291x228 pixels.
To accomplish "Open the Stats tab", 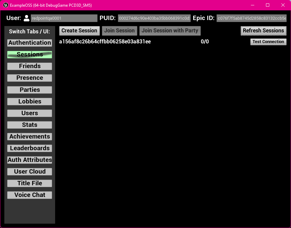I will point(29,125).
